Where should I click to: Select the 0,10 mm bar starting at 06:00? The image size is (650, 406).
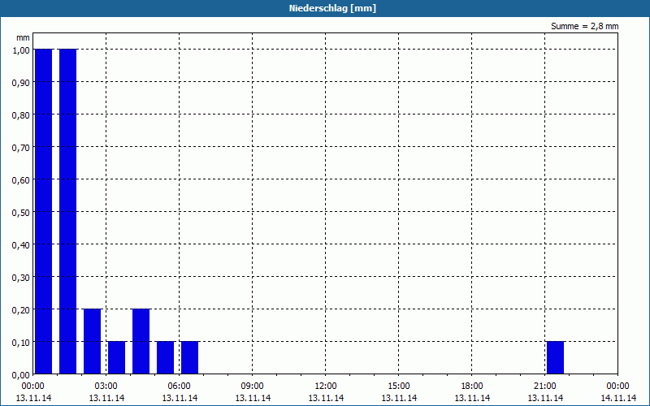pos(190,357)
